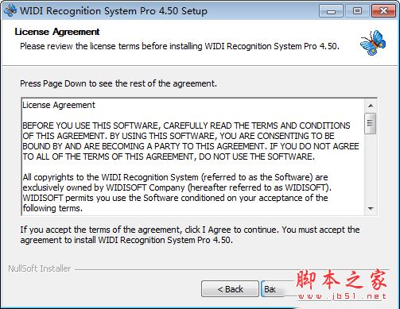Minimize the WIDI Setup window
This screenshot has height=309, width=400.
click(x=332, y=11)
